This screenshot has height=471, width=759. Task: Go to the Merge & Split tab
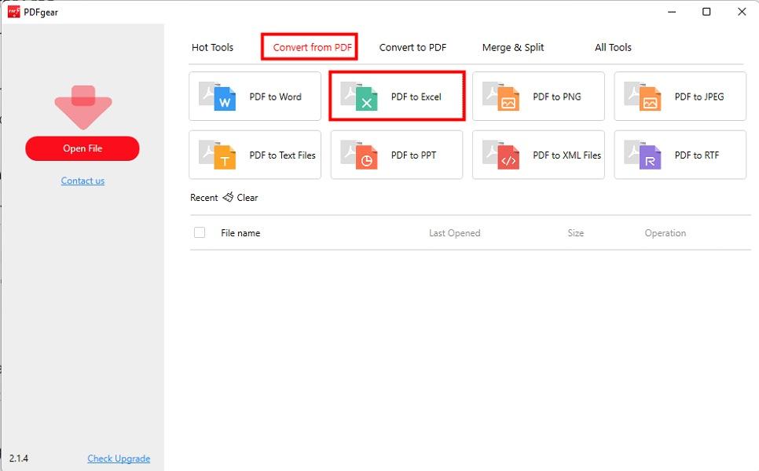tap(512, 47)
